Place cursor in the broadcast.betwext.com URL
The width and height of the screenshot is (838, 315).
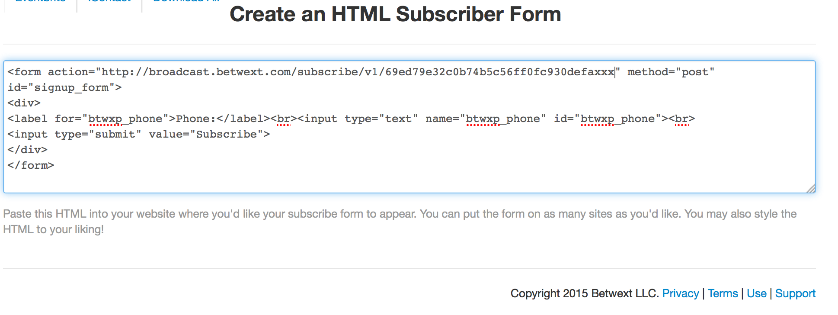coord(358,72)
